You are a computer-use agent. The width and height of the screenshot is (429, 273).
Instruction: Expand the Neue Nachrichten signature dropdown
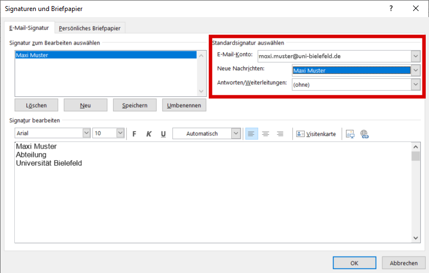click(x=415, y=70)
